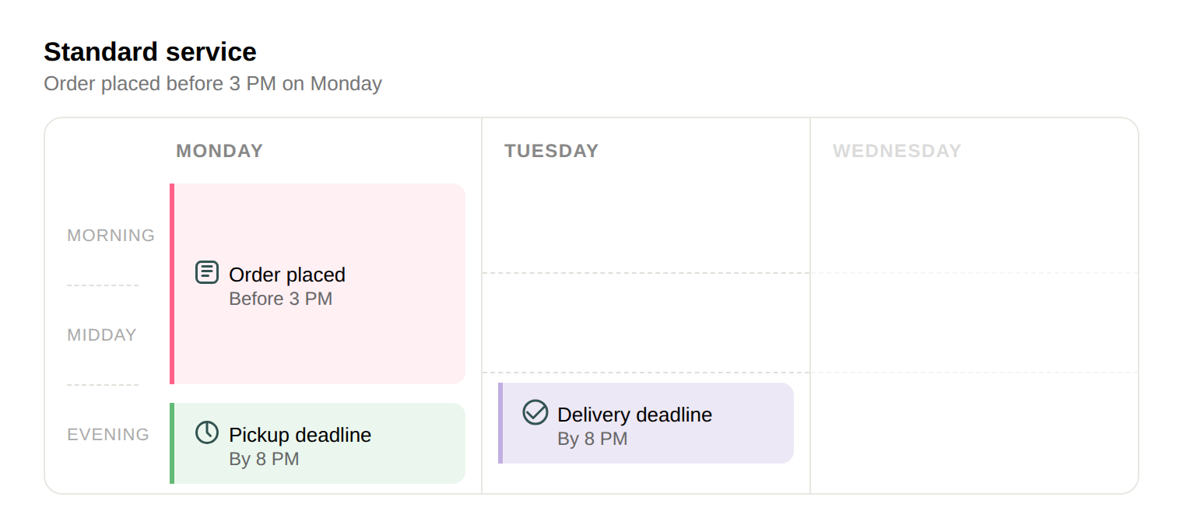Screen dimensions: 1183x532
Task: Click the MIDDAY row label
Action: point(102,335)
